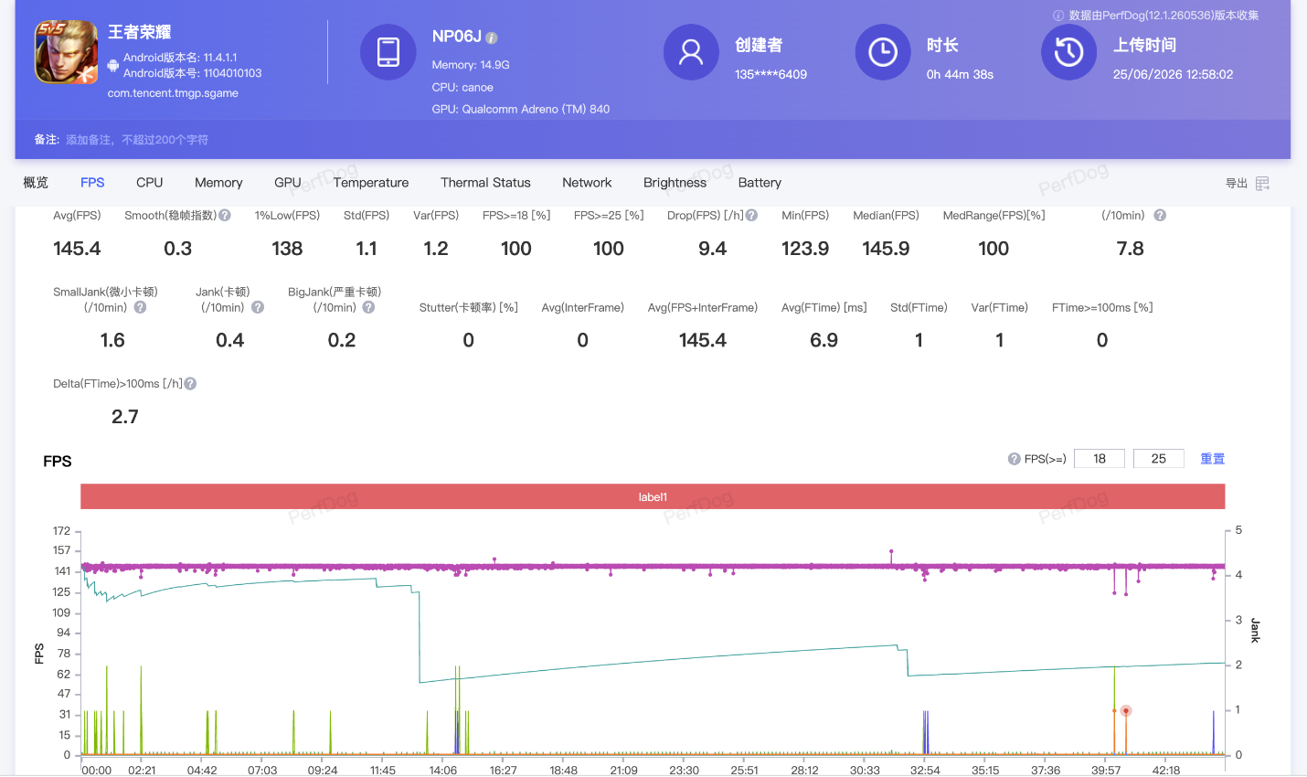Screen dimensions: 1307x777
Task: Click the tablet device icon
Action: pyautogui.click(x=388, y=52)
